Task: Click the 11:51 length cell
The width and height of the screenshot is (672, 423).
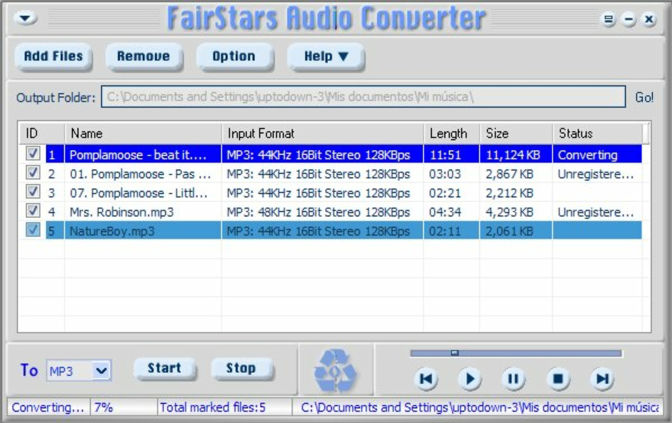Action: 452,155
